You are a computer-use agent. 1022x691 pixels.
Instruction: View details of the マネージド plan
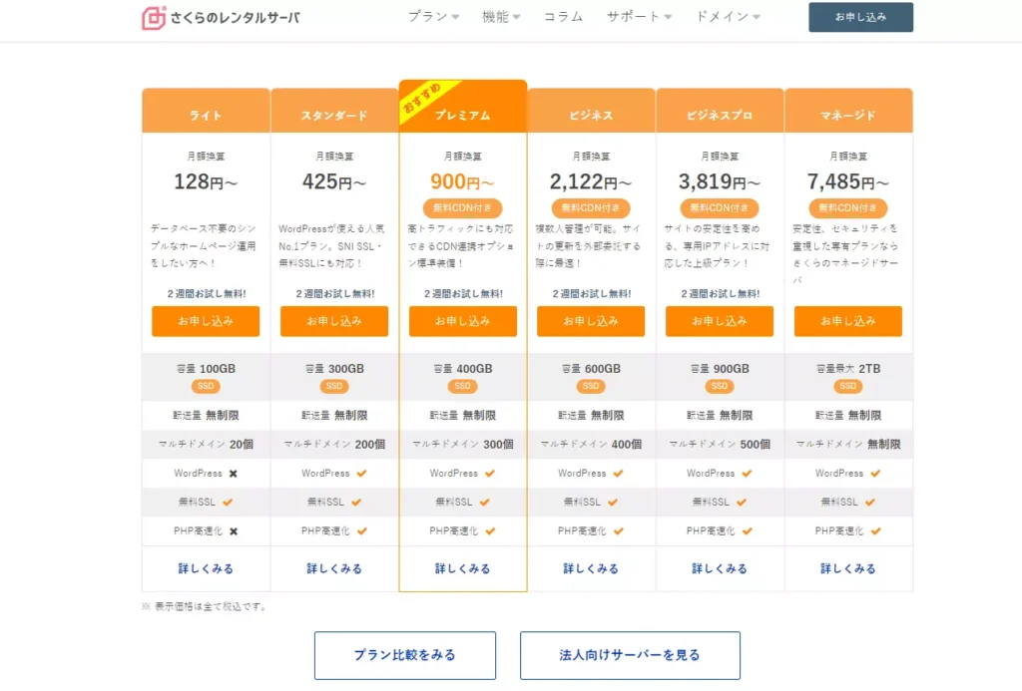pos(848,568)
